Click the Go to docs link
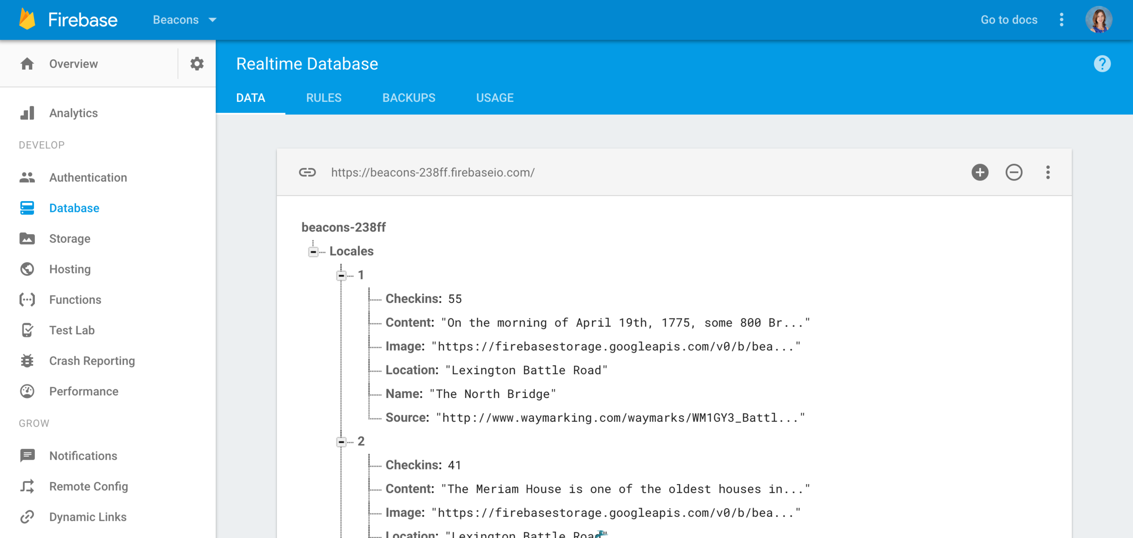 coord(1009,20)
